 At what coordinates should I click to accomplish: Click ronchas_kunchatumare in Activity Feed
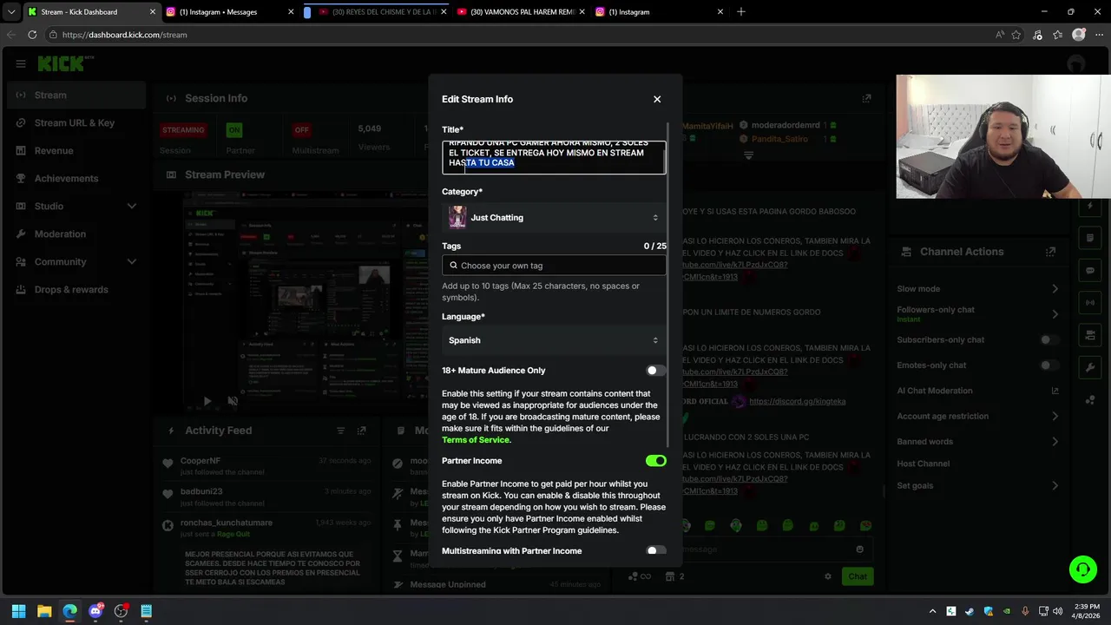[x=227, y=523]
